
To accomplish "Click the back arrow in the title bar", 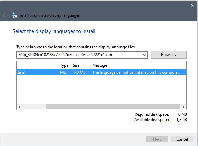I will [x=5, y=15].
